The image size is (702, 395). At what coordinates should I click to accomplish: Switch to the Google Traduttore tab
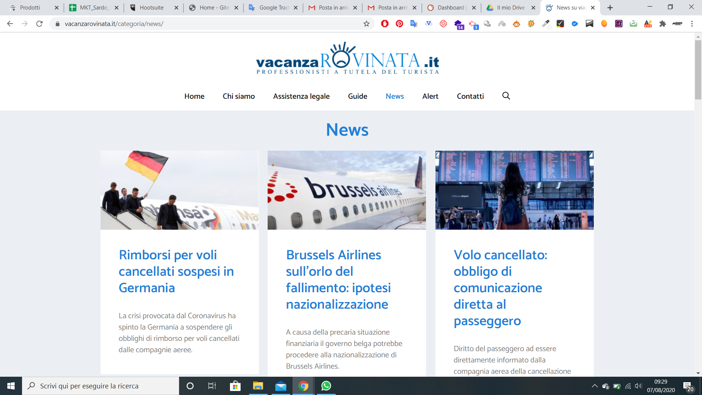point(273,8)
